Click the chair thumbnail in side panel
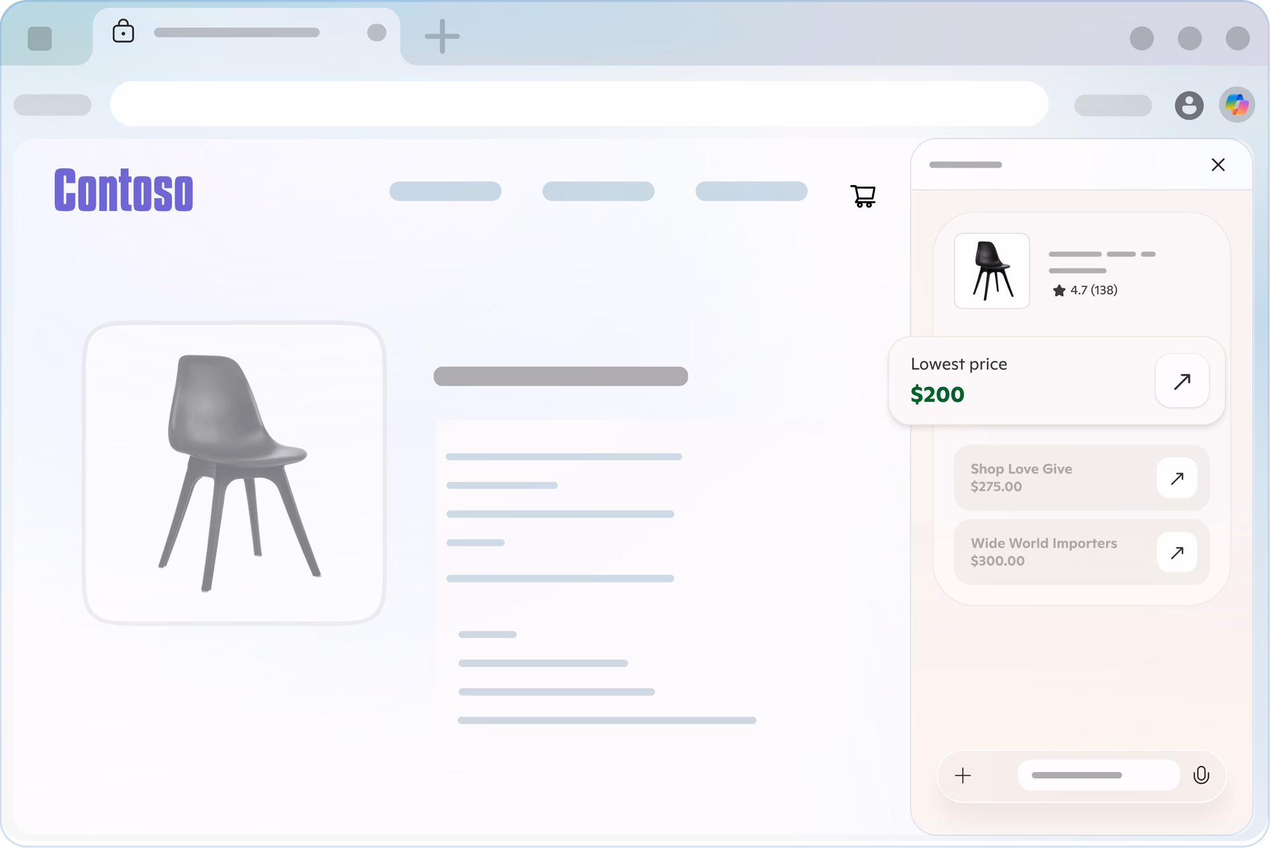Image resolution: width=1270 pixels, height=848 pixels. [x=992, y=270]
